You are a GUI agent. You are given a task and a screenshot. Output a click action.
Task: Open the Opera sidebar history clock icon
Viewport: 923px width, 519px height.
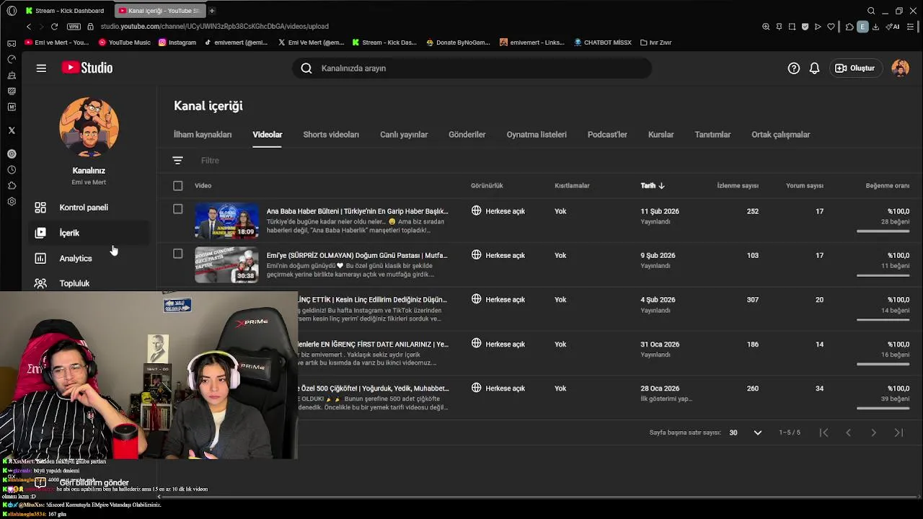[x=11, y=170]
